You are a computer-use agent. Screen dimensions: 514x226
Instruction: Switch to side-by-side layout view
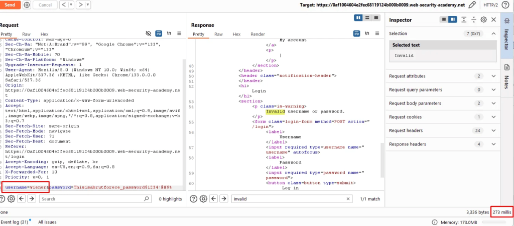tap(359, 18)
